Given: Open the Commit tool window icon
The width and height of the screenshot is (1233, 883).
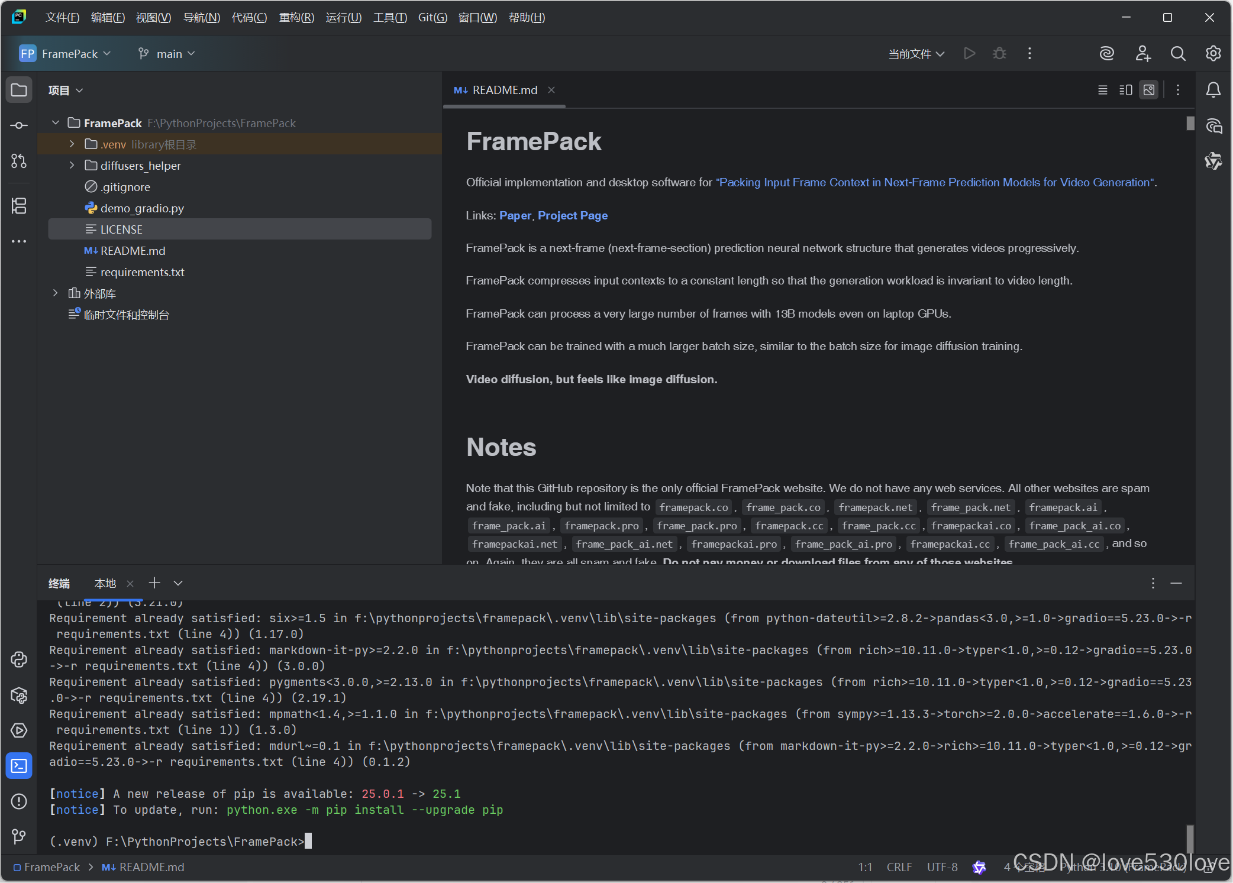Looking at the screenshot, I should click(x=19, y=125).
